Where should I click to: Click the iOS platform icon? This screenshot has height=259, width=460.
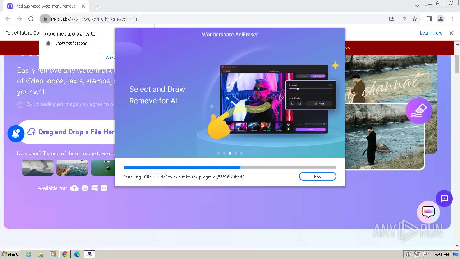click(104, 188)
